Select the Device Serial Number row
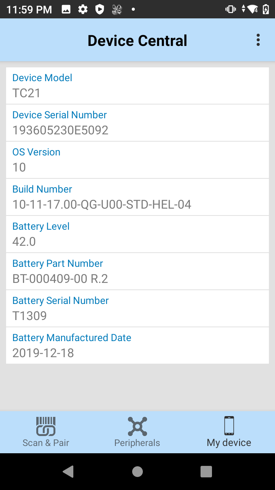Image resolution: width=275 pixels, height=490 pixels. coord(137,123)
